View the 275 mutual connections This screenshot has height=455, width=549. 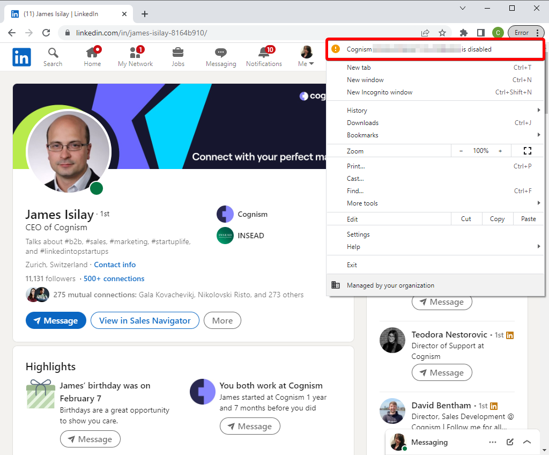tap(178, 295)
